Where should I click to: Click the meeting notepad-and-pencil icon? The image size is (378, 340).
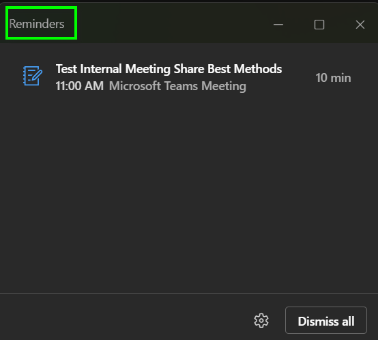33,76
